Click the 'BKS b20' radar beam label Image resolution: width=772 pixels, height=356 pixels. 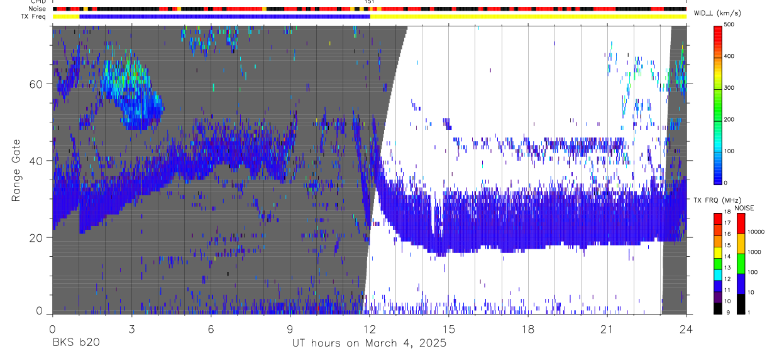[x=75, y=343]
